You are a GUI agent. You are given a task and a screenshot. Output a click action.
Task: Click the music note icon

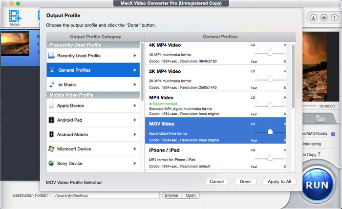(x=52, y=84)
